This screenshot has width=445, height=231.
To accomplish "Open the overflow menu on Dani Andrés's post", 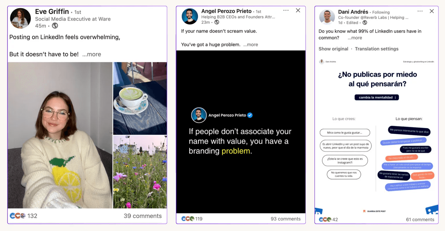I will pos(420,11).
